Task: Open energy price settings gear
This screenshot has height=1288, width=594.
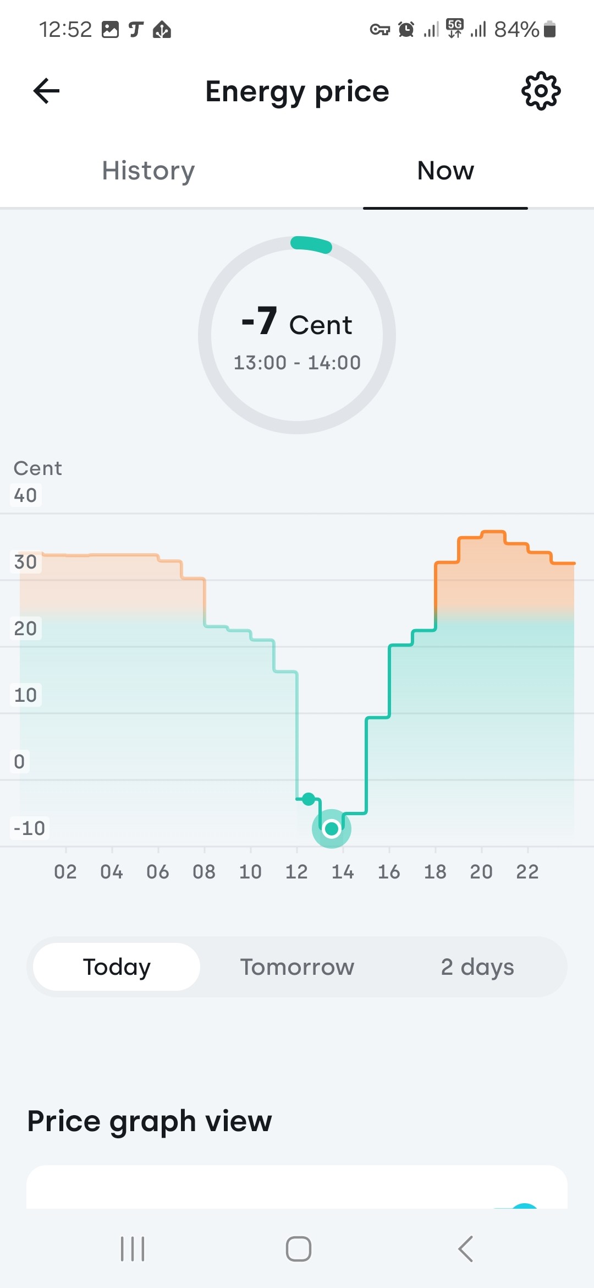Action: pyautogui.click(x=541, y=91)
